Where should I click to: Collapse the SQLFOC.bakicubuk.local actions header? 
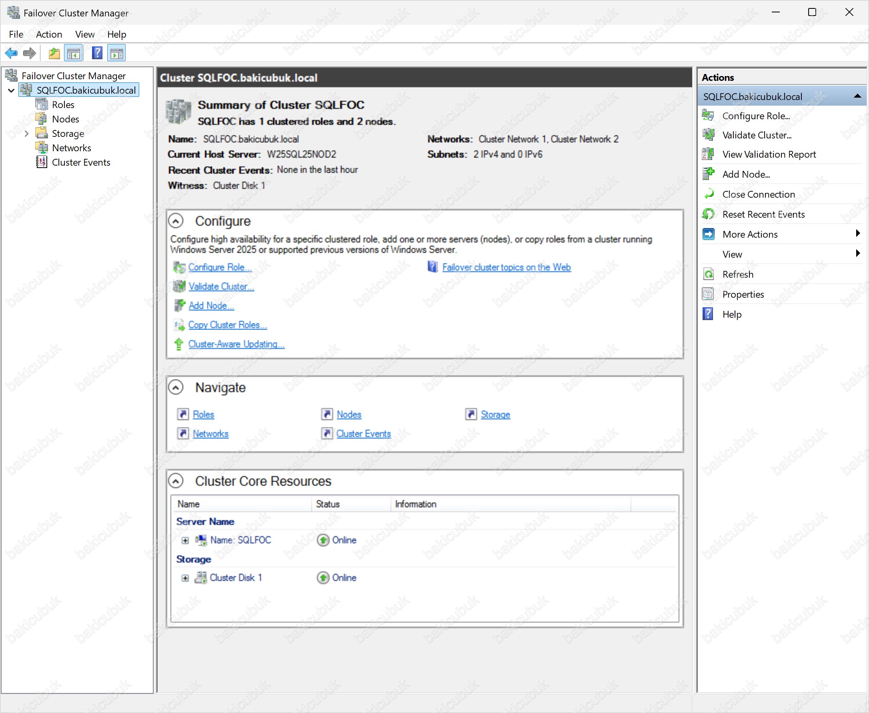pos(857,96)
